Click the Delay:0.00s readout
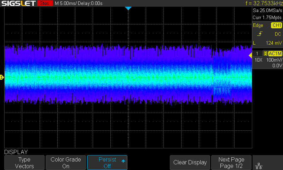This screenshot has width=283, height=170. pos(90,3)
